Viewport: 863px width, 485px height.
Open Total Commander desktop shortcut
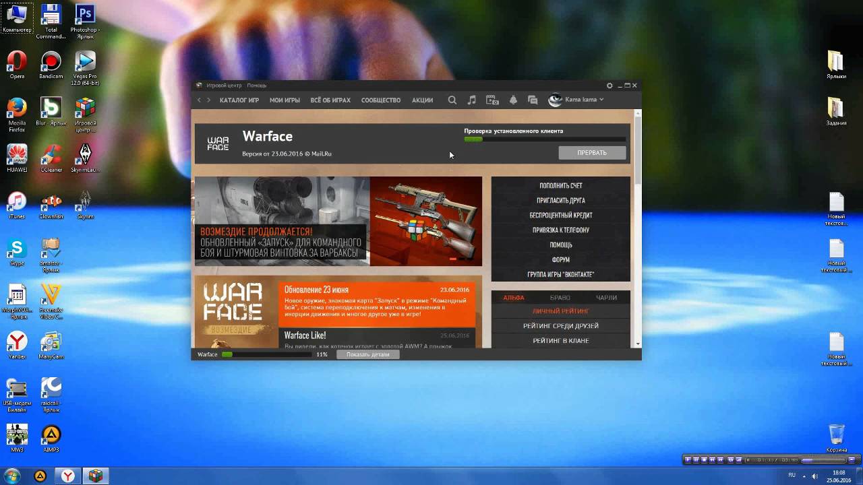(51, 22)
